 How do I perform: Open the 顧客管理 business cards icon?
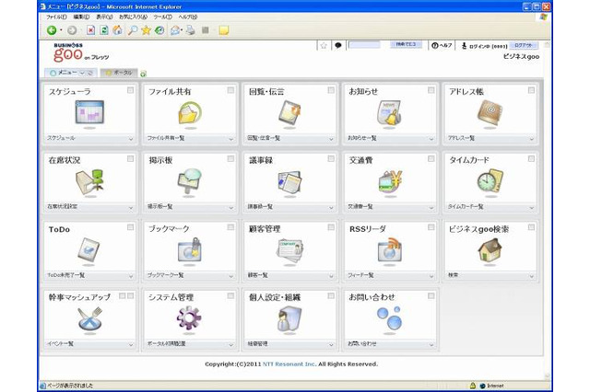[x=289, y=250]
